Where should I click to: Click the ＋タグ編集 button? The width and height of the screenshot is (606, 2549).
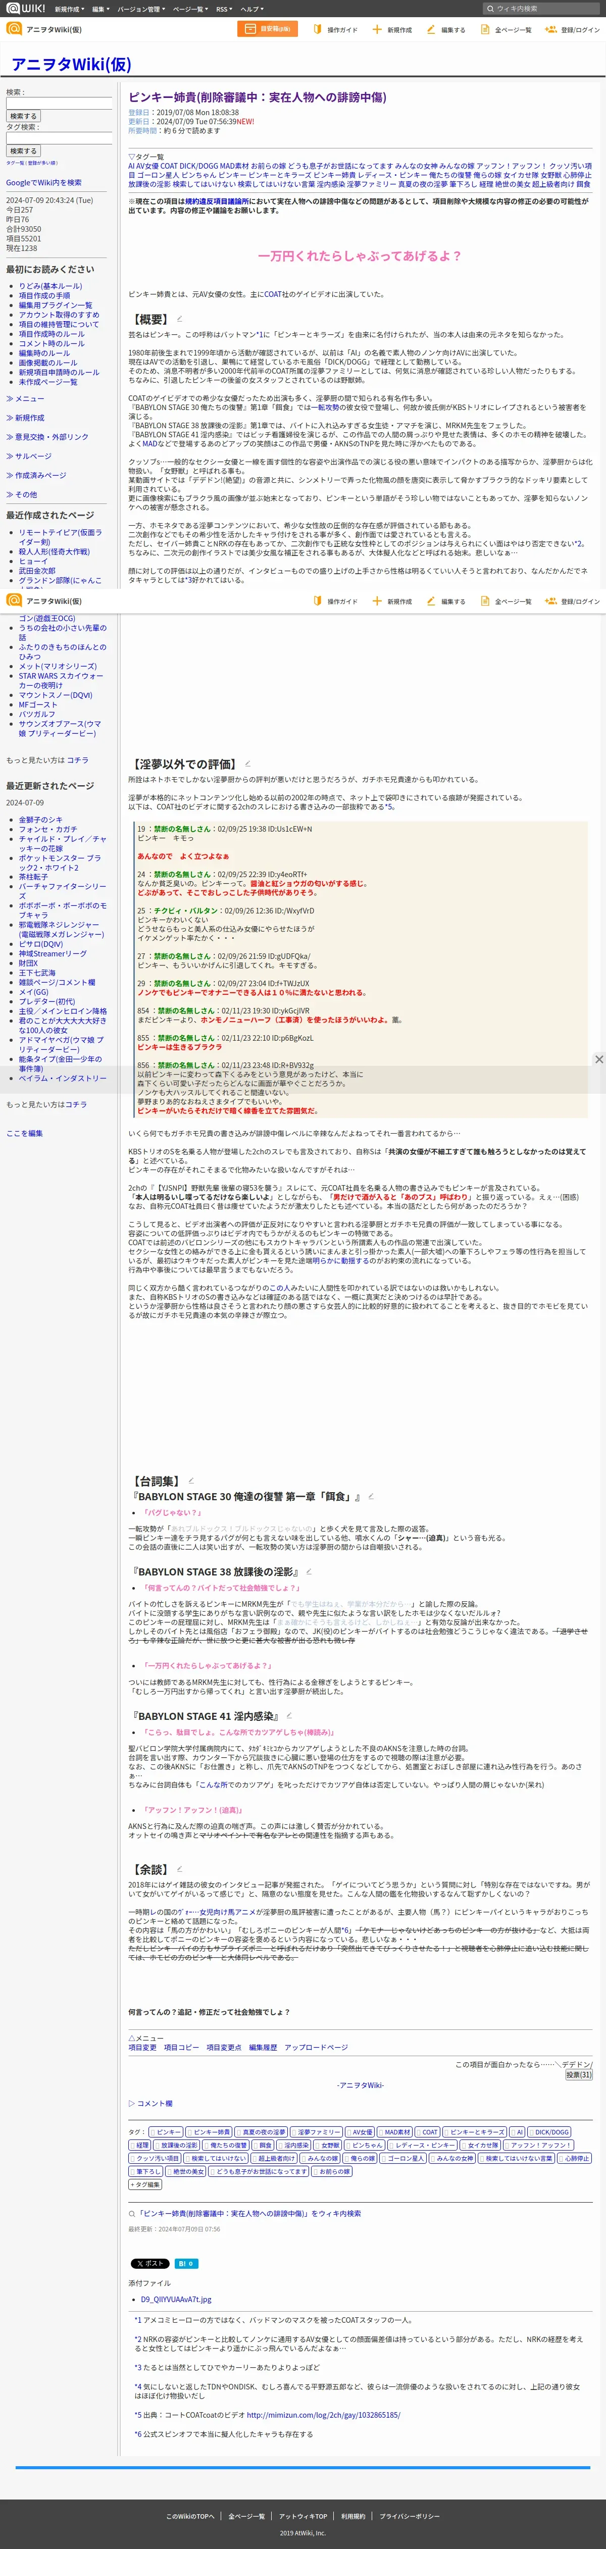pyautogui.click(x=145, y=2184)
